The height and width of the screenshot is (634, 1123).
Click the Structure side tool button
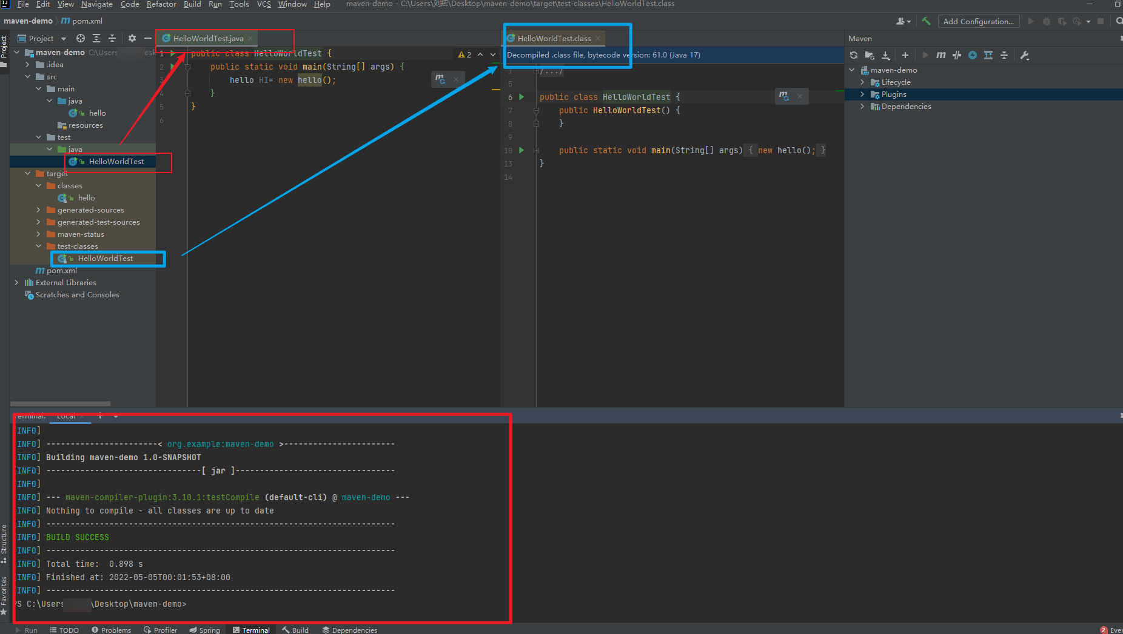4,543
